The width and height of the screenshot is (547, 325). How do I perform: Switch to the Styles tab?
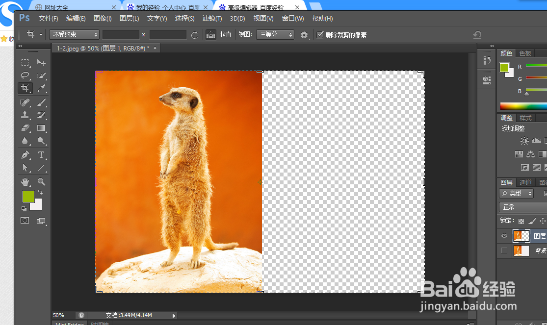click(525, 118)
